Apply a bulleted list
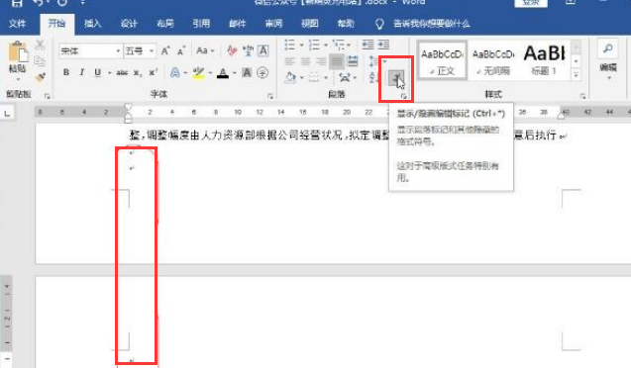The width and height of the screenshot is (631, 368). pos(289,45)
